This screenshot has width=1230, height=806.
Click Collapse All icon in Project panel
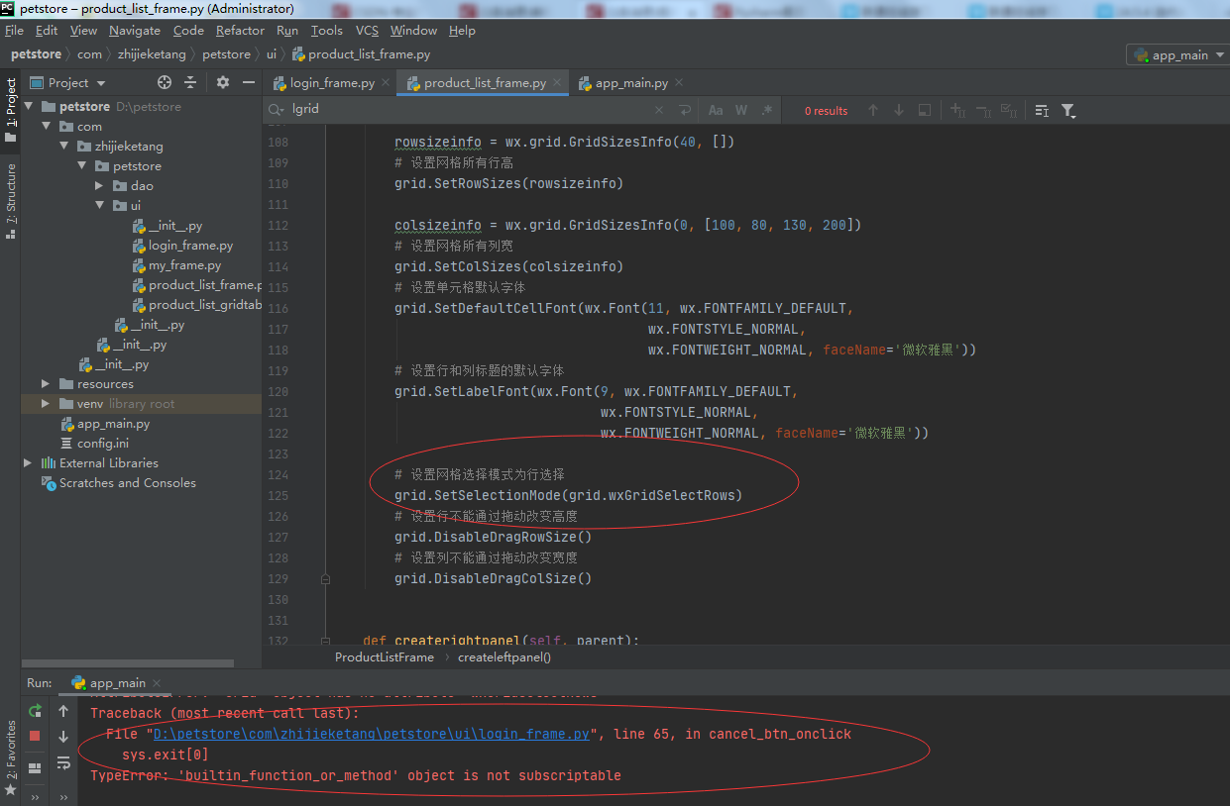(190, 82)
